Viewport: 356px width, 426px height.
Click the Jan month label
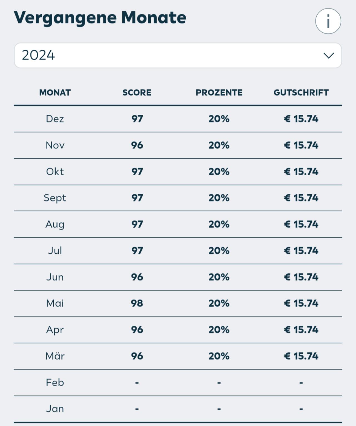coord(55,409)
